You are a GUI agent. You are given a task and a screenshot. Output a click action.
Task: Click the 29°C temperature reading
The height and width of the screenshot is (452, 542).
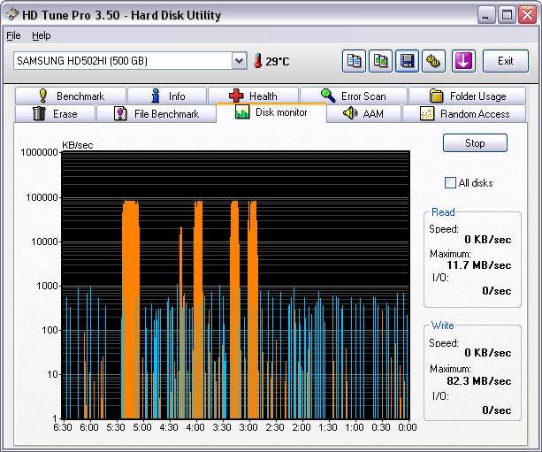click(278, 62)
